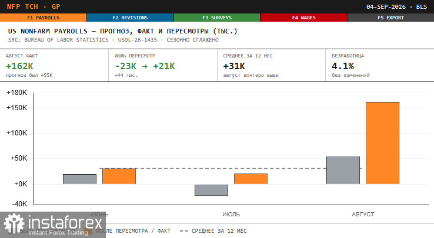The height and width of the screenshot is (238, 434).
Task: Click the NFP TCH · GP header title
Action: 34,6
